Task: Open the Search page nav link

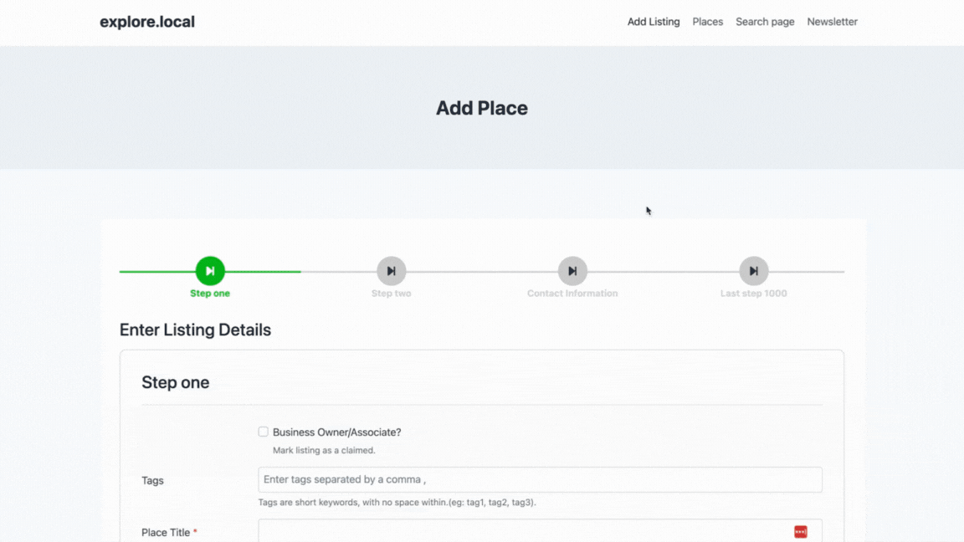Action: [765, 22]
